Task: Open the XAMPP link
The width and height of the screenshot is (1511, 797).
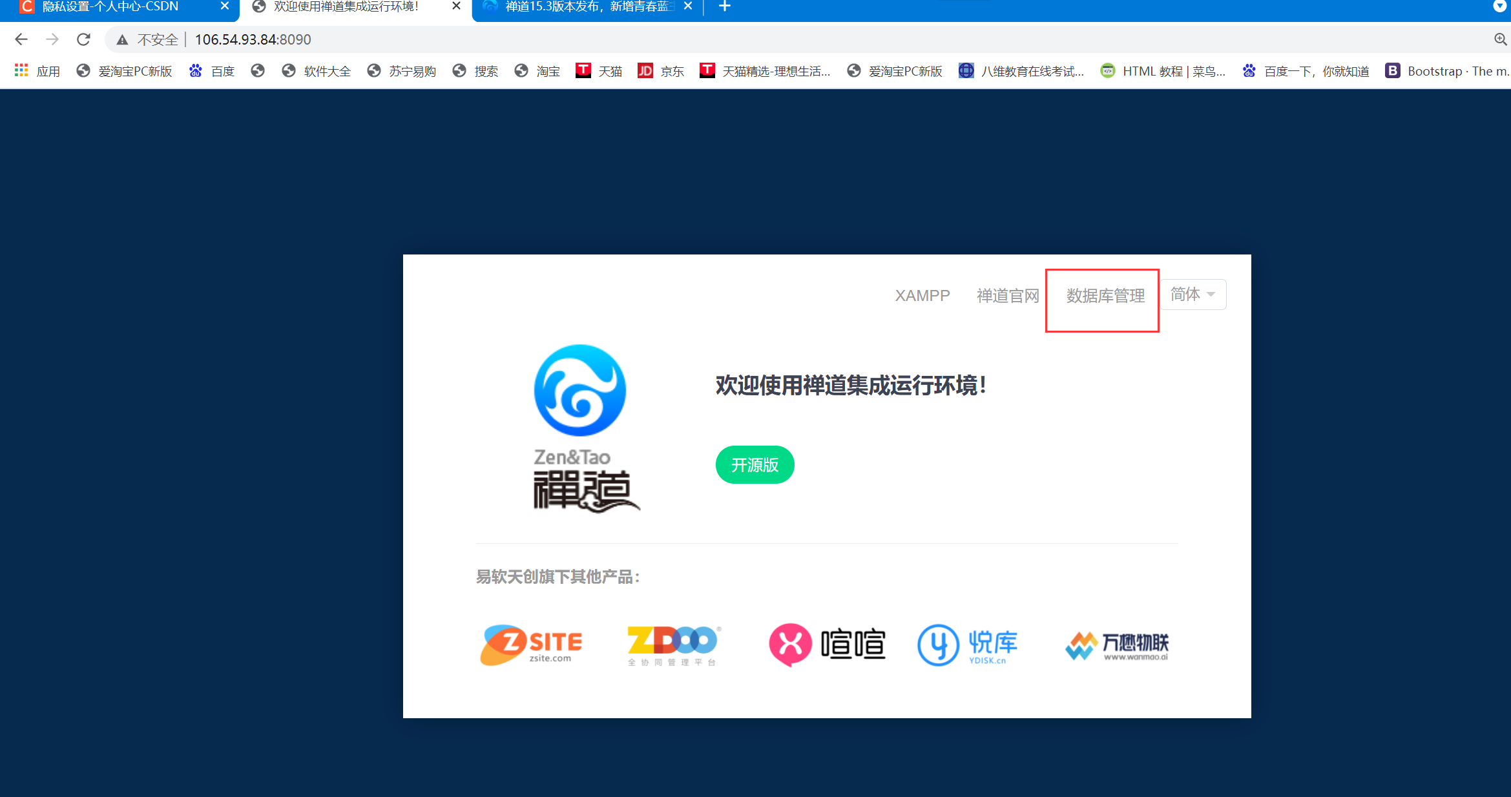Action: tap(922, 296)
